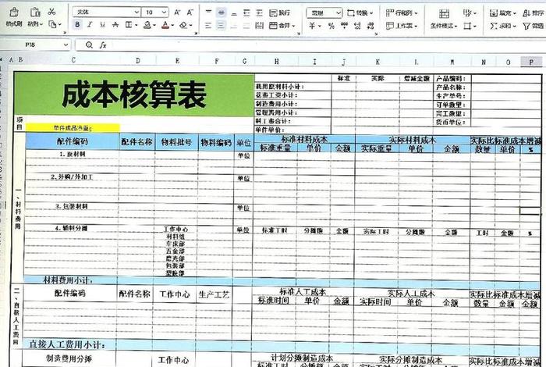Click the 合并 merge cells button
This screenshot has height=367, width=546.
tap(282, 26)
